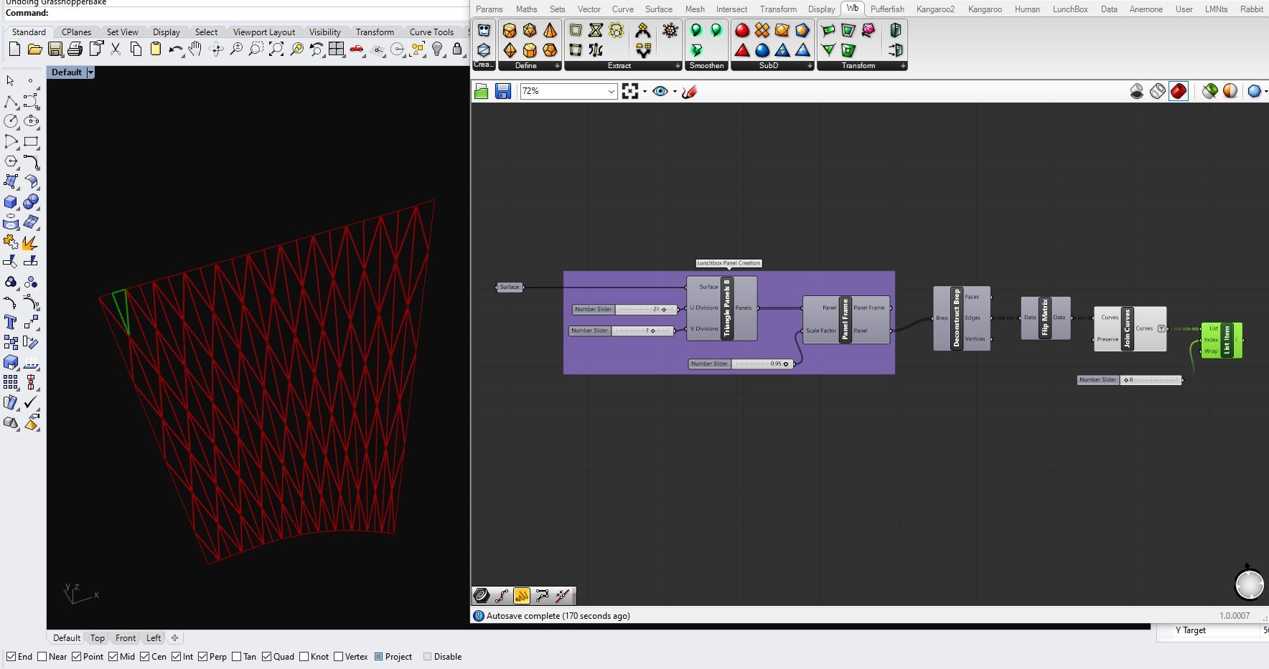Toggle the Perp osnap checkbox
The width and height of the screenshot is (1269, 669).
[203, 657]
